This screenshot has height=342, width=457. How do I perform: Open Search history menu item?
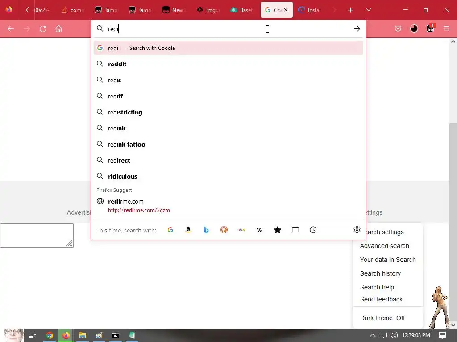(380, 273)
